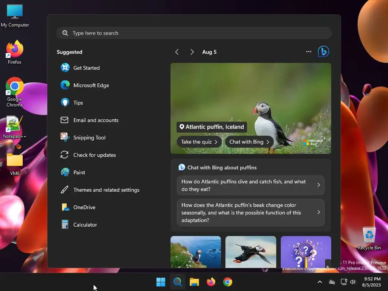This screenshot has width=388, height=291.
Task: Click the Aug 5 date label
Action: [209, 52]
